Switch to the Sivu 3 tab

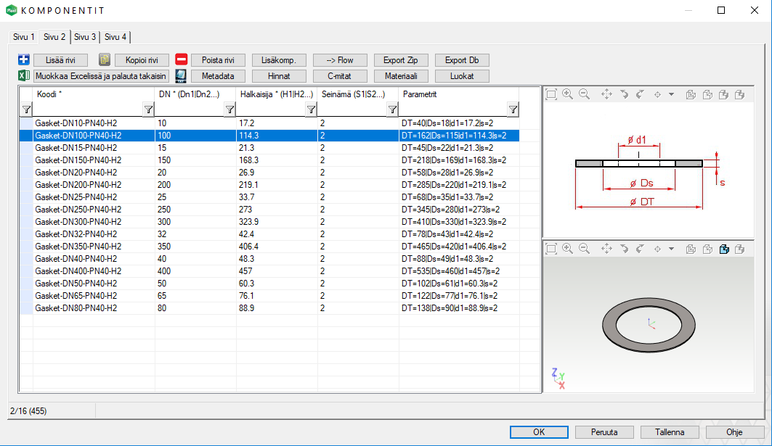pyautogui.click(x=85, y=36)
